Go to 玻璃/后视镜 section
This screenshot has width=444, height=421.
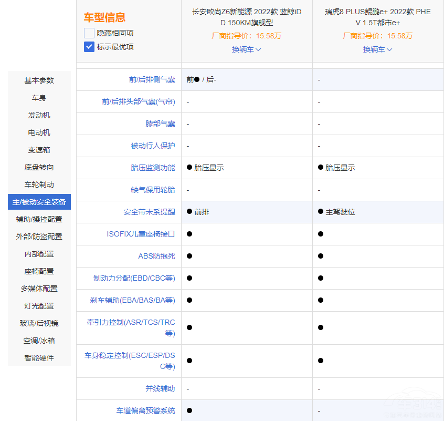pos(39,323)
